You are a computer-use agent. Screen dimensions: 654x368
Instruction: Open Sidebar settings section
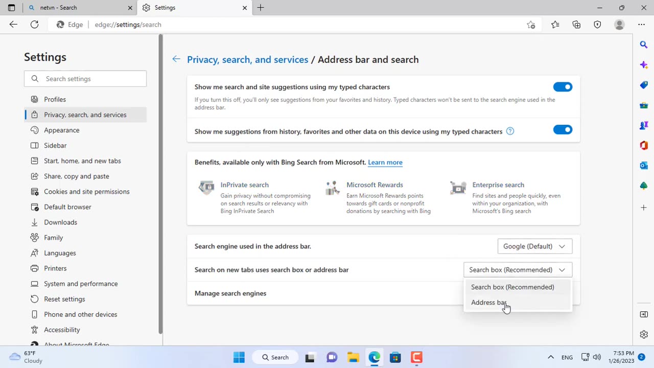click(85, 145)
